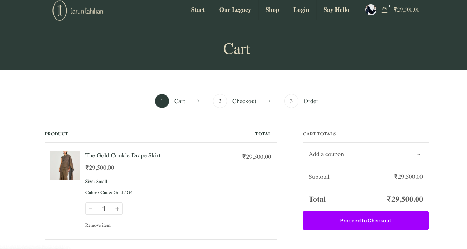Click the round profile avatar icon
467x249 pixels.
point(370,10)
